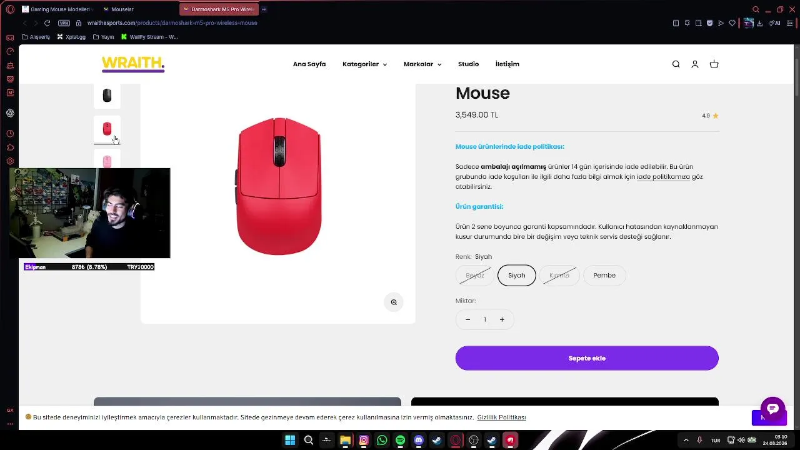Viewport: 800px width, 450px height.
Task: Click the image zoom magnifier button
Action: tap(394, 302)
